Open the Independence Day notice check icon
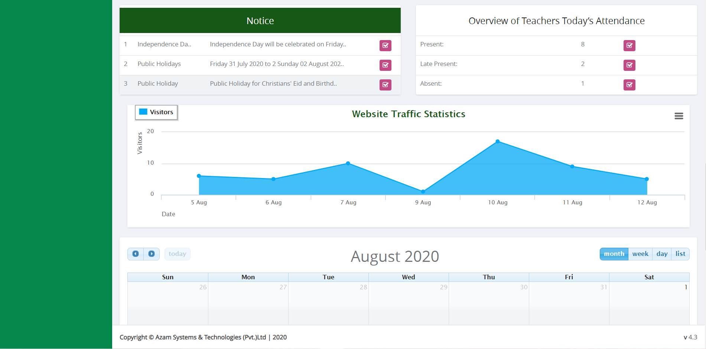 point(385,46)
